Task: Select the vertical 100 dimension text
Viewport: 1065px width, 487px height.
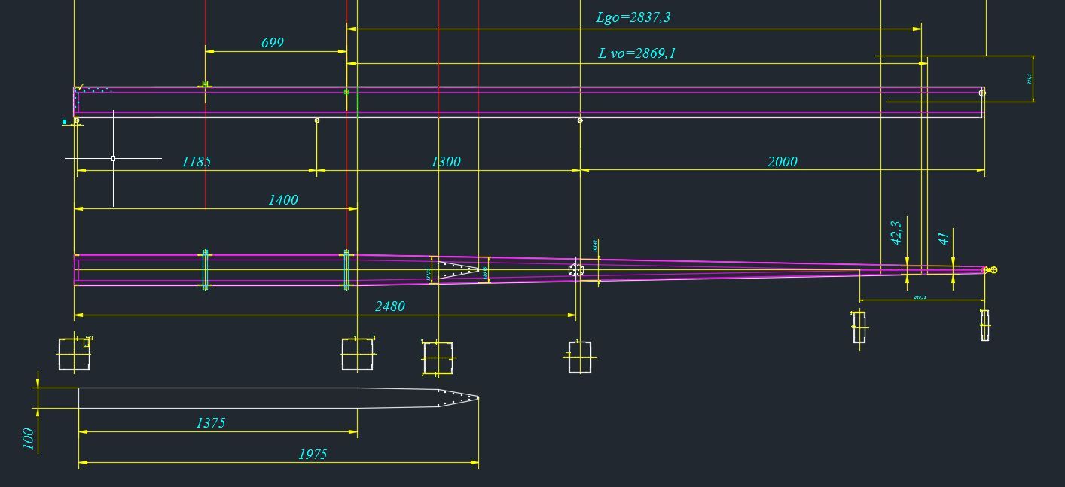Action: (x=29, y=438)
